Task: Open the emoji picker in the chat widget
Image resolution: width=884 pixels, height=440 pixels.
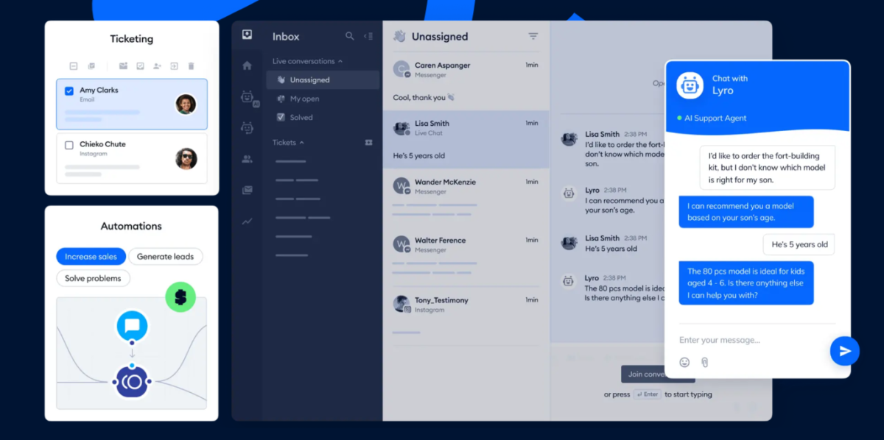Action: point(685,361)
